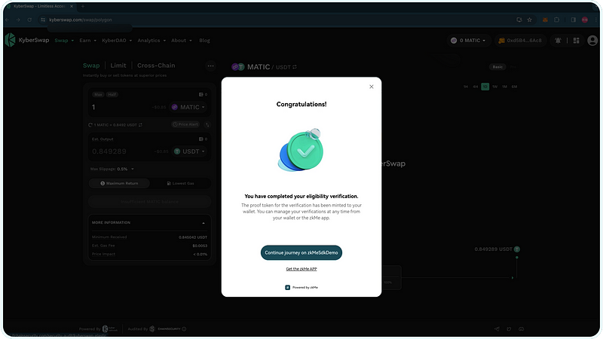
Task: Open a new browser tab
Action: click(x=83, y=6)
